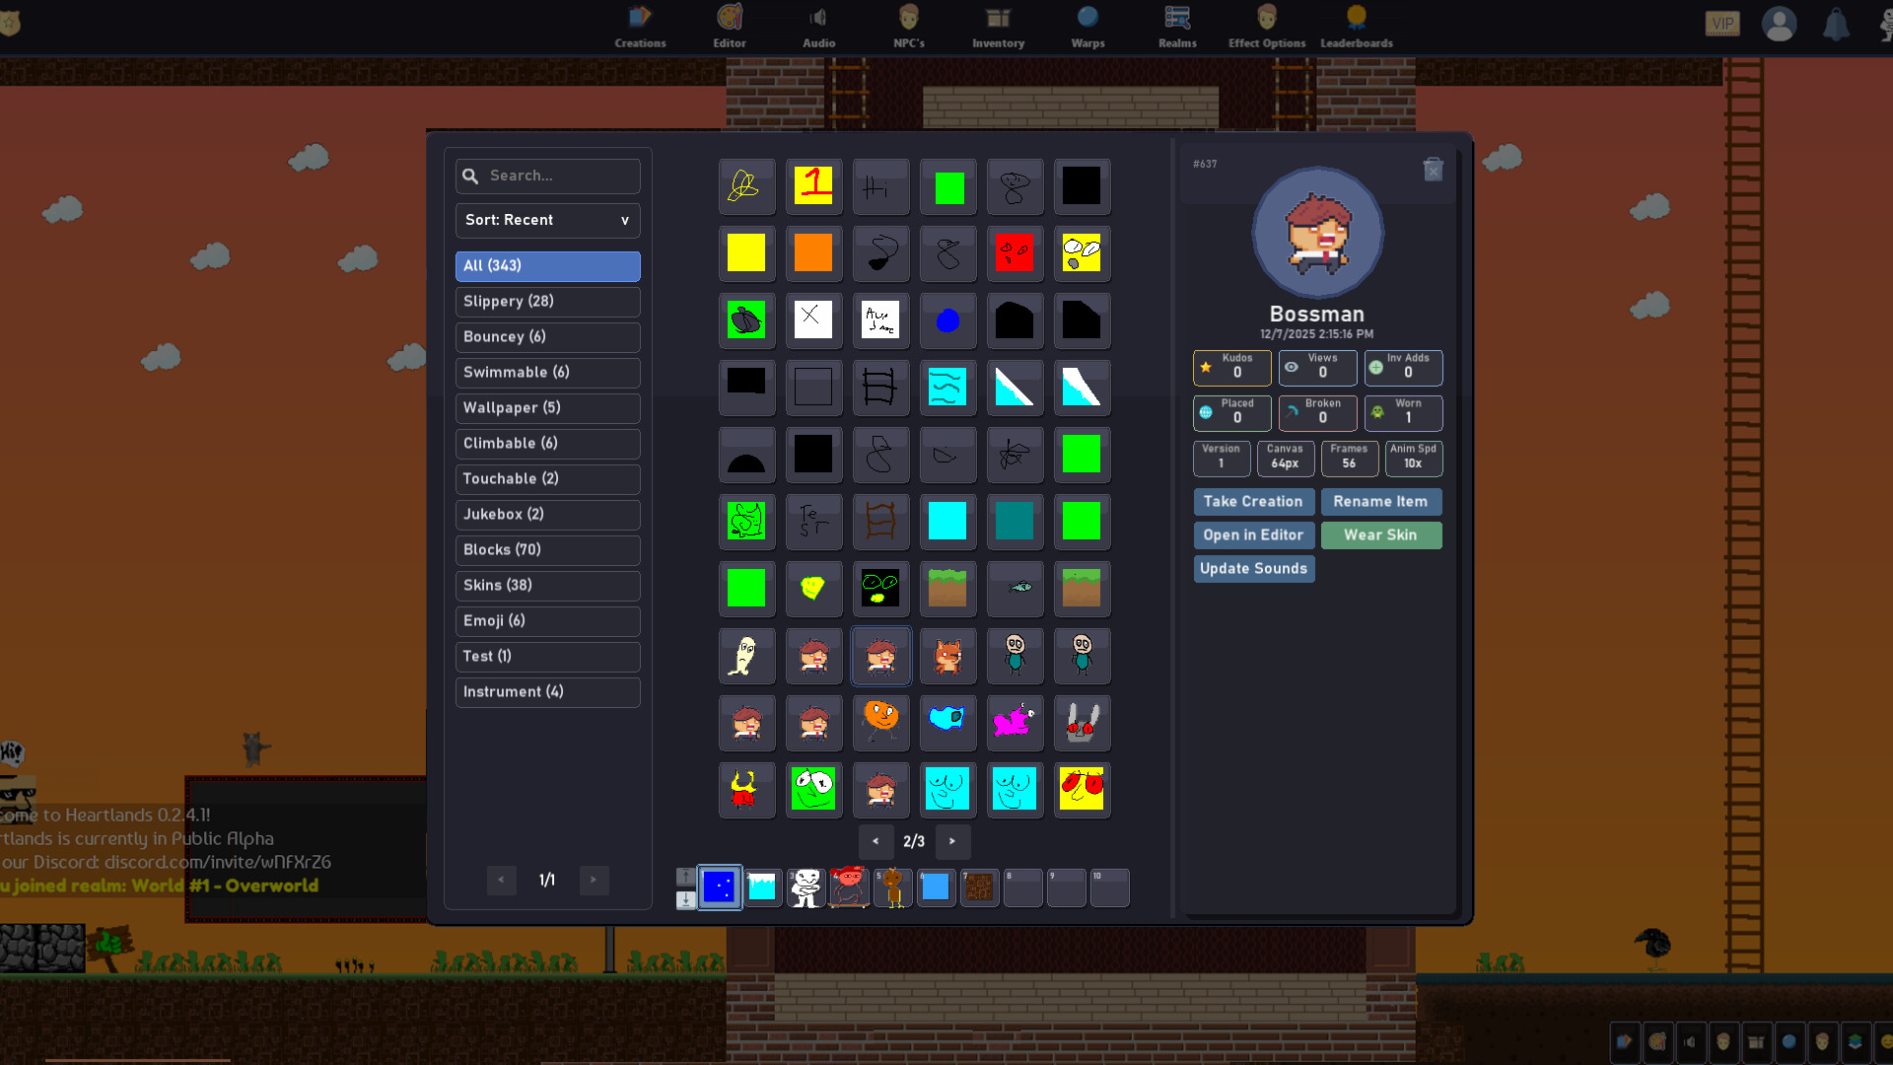Toggle the Blocks (70) filter
The image size is (1893, 1065).
point(547,550)
